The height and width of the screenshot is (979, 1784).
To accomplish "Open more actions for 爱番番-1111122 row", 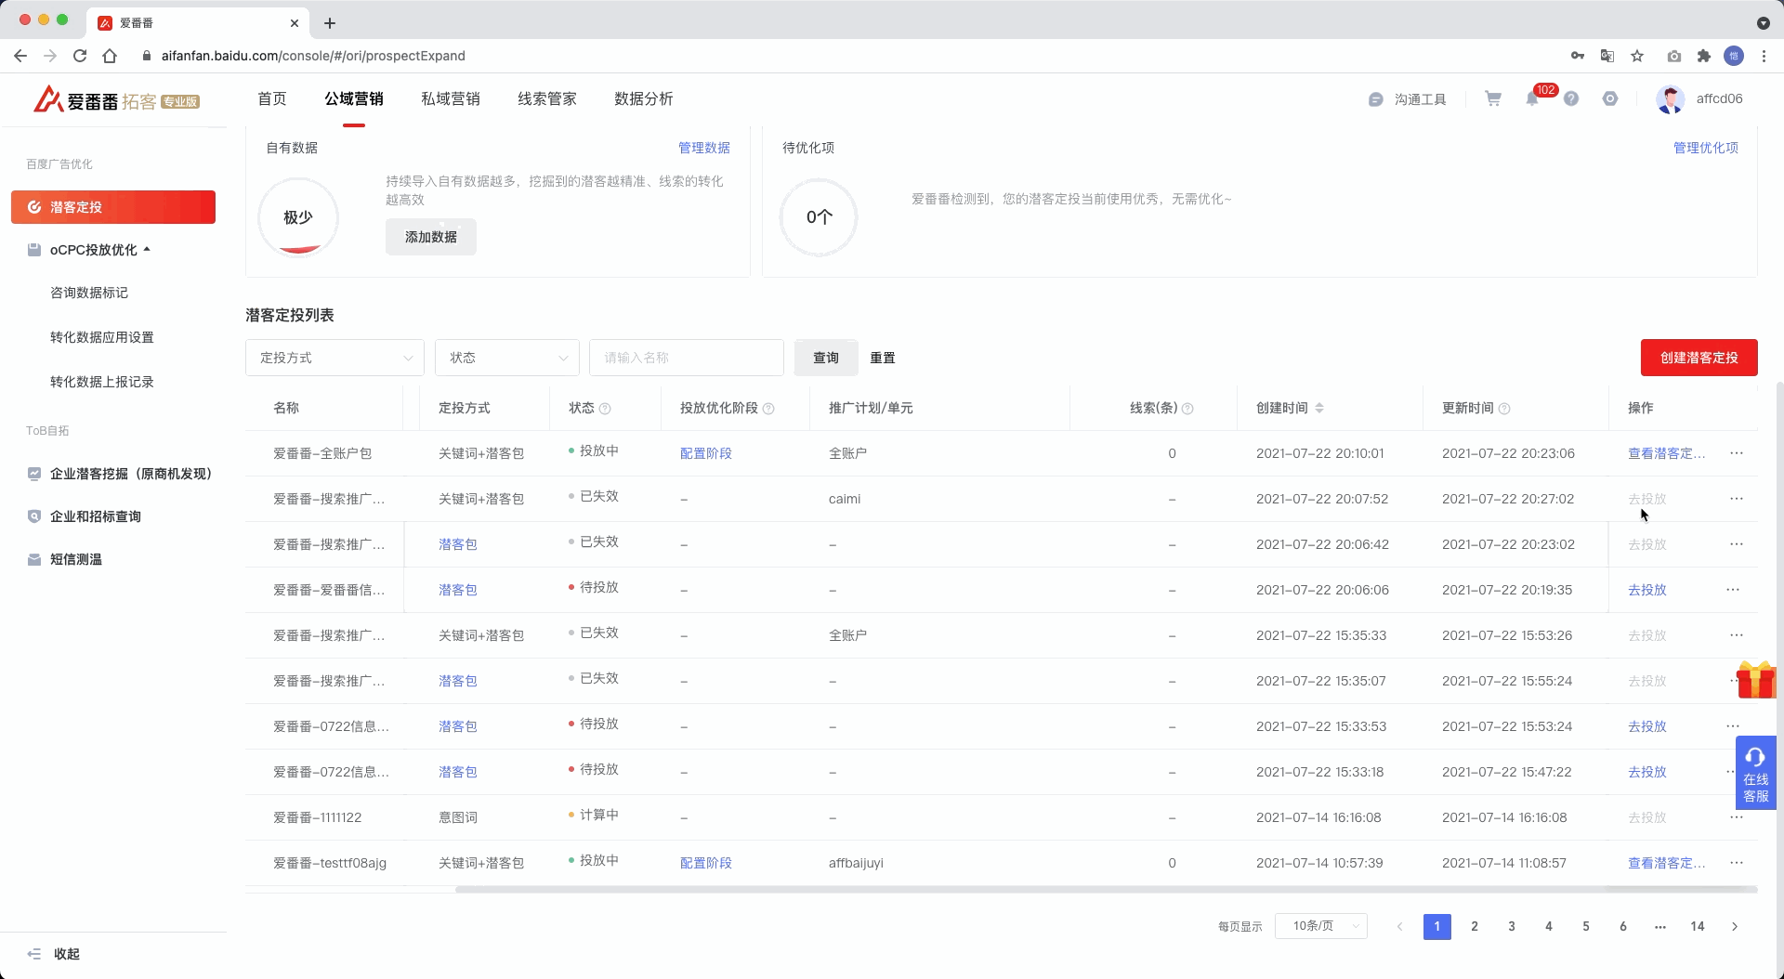I will (1737, 817).
